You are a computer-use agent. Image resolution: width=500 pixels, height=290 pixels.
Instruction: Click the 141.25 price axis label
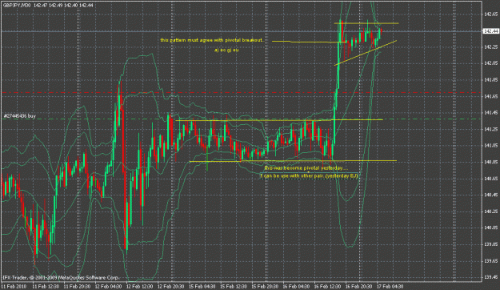point(490,129)
